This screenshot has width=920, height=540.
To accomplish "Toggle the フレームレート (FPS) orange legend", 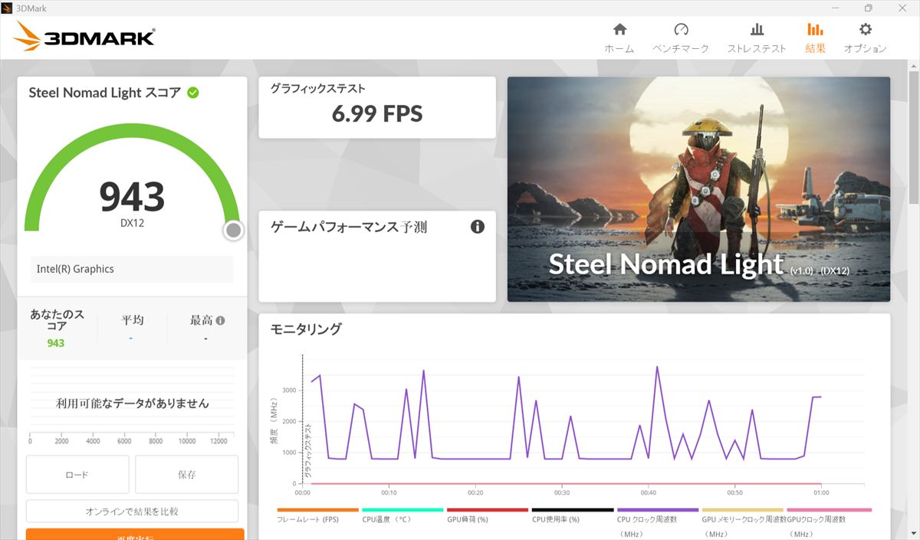I will 317,510.
